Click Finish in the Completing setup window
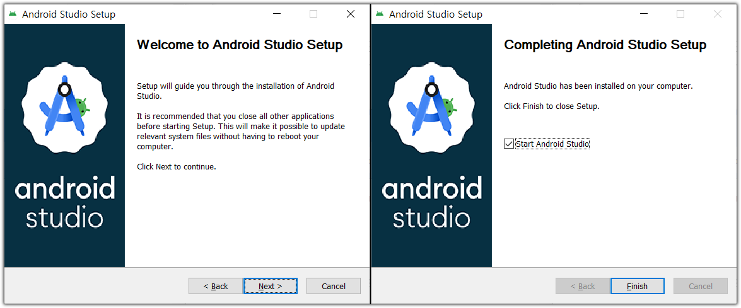This screenshot has height=308, width=741. pyautogui.click(x=638, y=286)
